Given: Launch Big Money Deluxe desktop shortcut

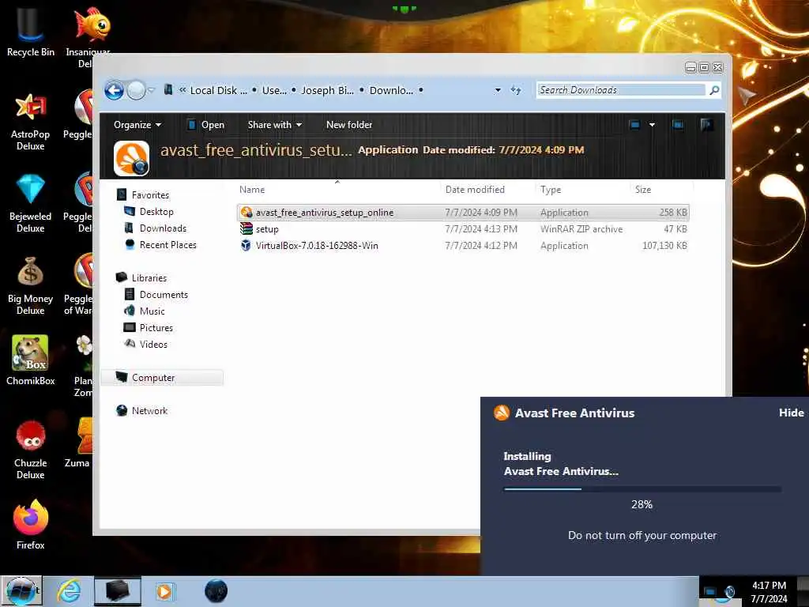Looking at the screenshot, I should point(30,286).
